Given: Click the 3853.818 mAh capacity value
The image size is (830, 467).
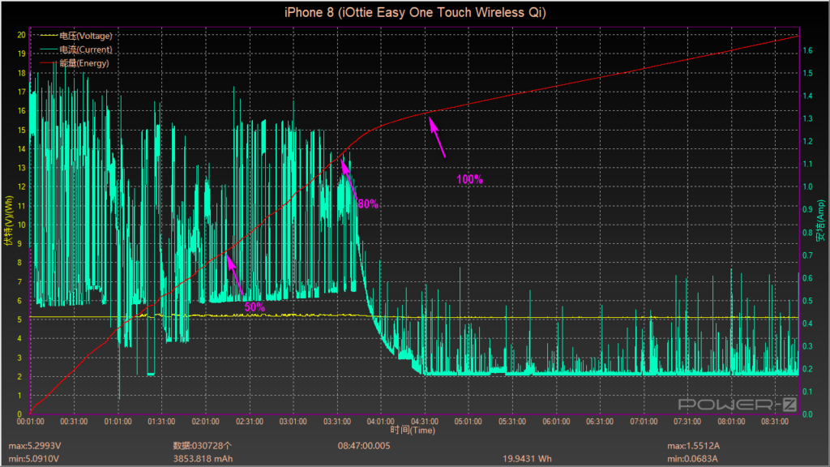Looking at the screenshot, I should [203, 459].
